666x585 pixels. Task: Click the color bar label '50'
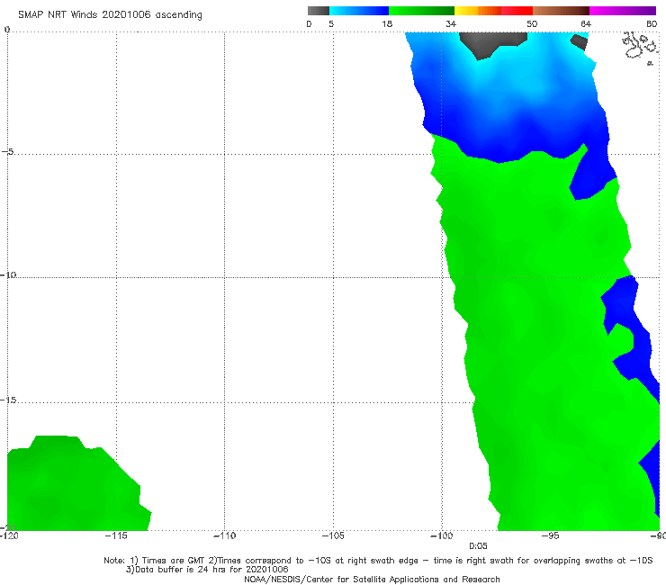(x=532, y=23)
